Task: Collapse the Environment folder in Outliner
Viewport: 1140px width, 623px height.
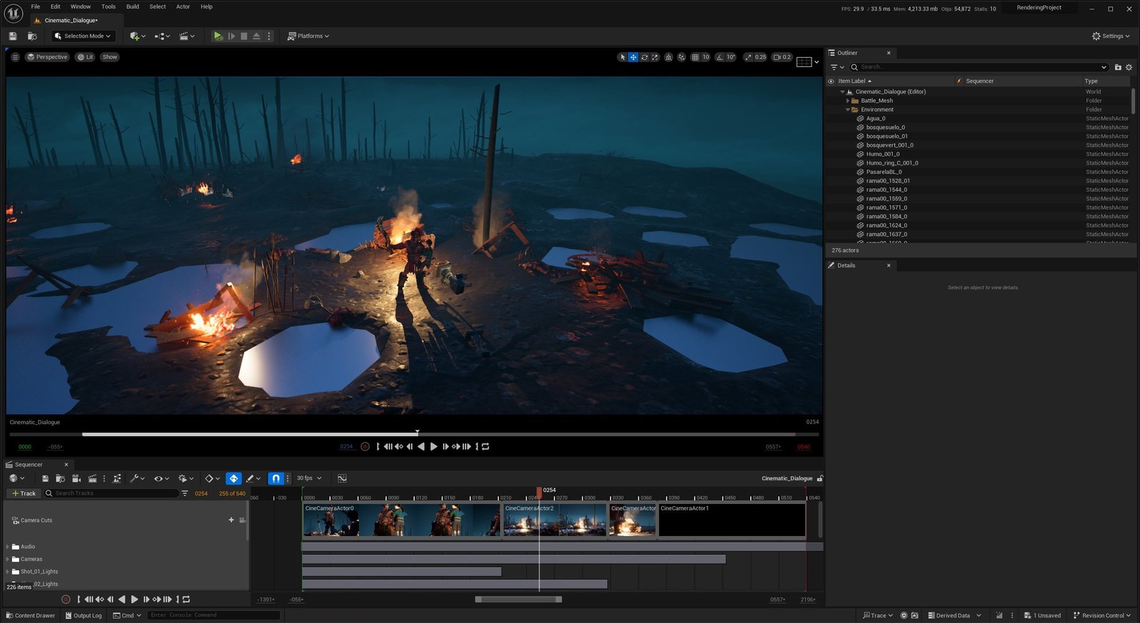Action: tap(848, 110)
